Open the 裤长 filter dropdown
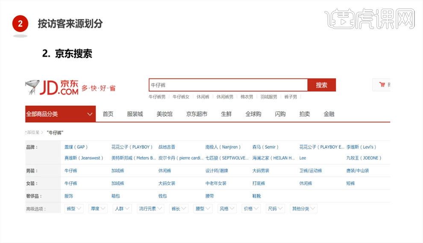Image resolution: width=423 pixels, height=243 pixels. point(179,208)
